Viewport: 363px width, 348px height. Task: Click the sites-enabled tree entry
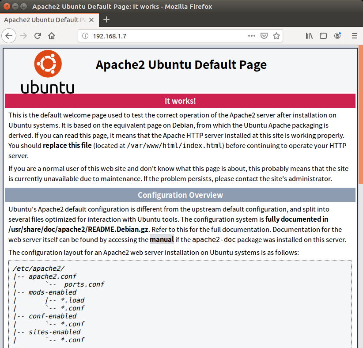point(54,332)
